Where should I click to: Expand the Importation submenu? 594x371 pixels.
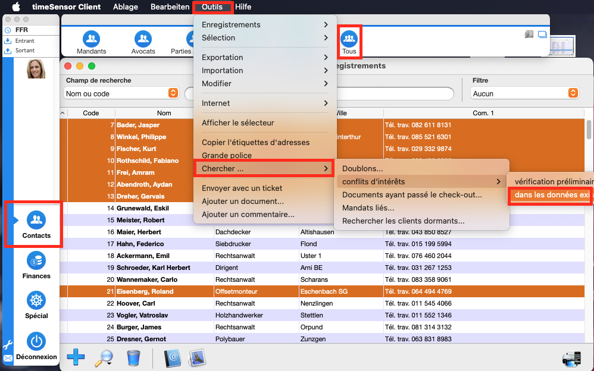pyautogui.click(x=265, y=70)
